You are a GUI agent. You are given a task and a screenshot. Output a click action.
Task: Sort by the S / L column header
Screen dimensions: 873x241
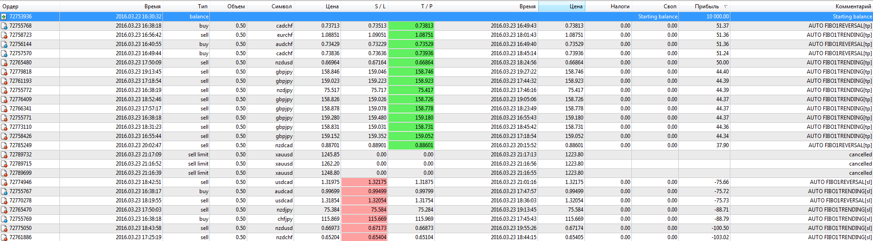pyautogui.click(x=364, y=6)
